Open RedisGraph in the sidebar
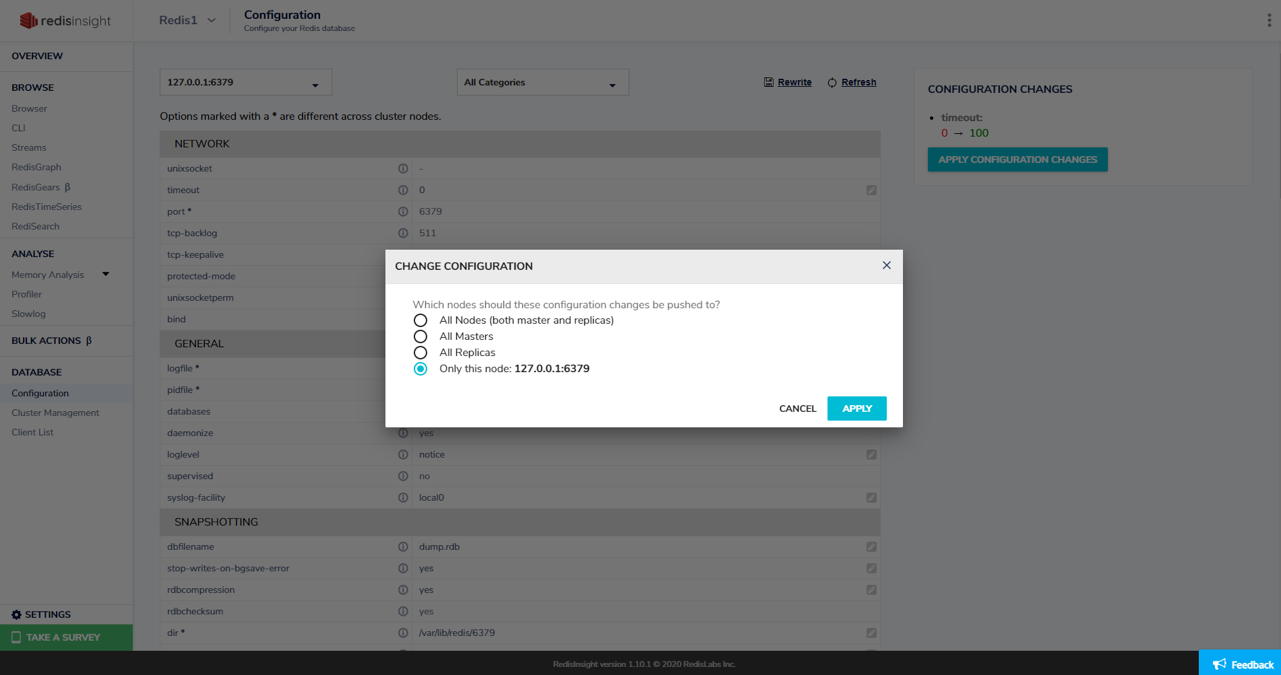 point(36,167)
